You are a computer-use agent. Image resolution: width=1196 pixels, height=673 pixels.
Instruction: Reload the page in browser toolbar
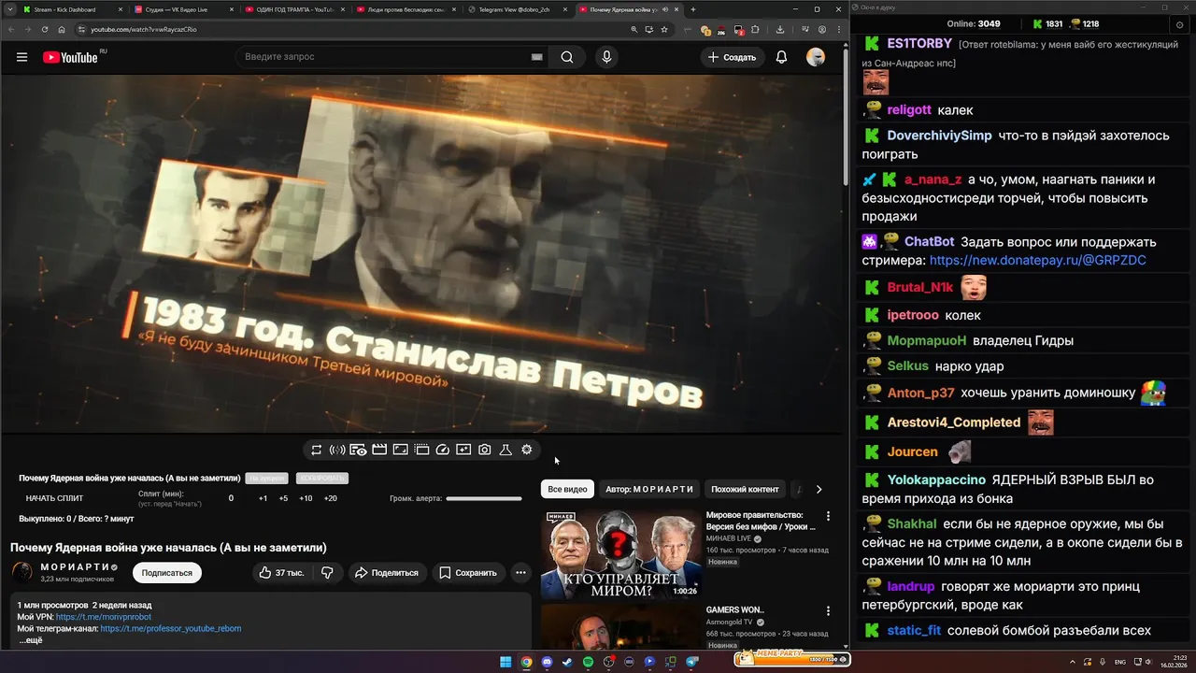point(45,29)
